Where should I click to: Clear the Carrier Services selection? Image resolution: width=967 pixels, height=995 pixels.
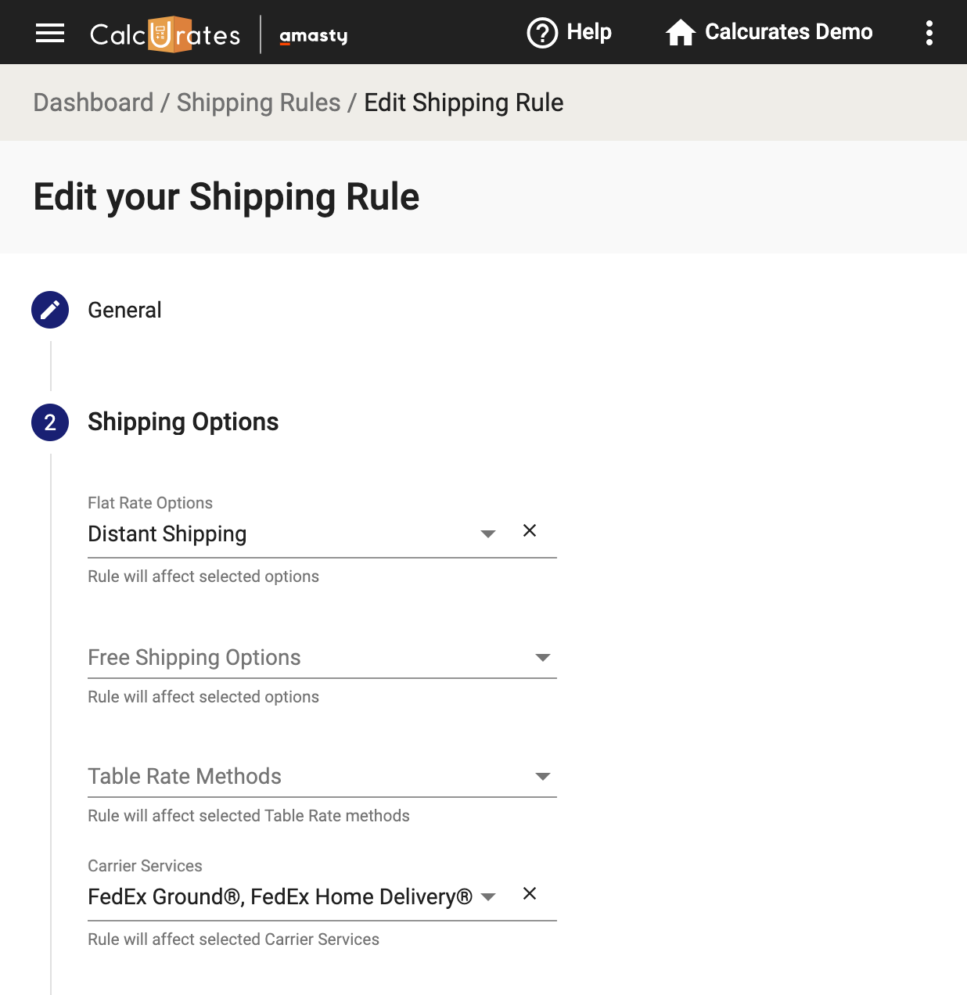tap(530, 894)
